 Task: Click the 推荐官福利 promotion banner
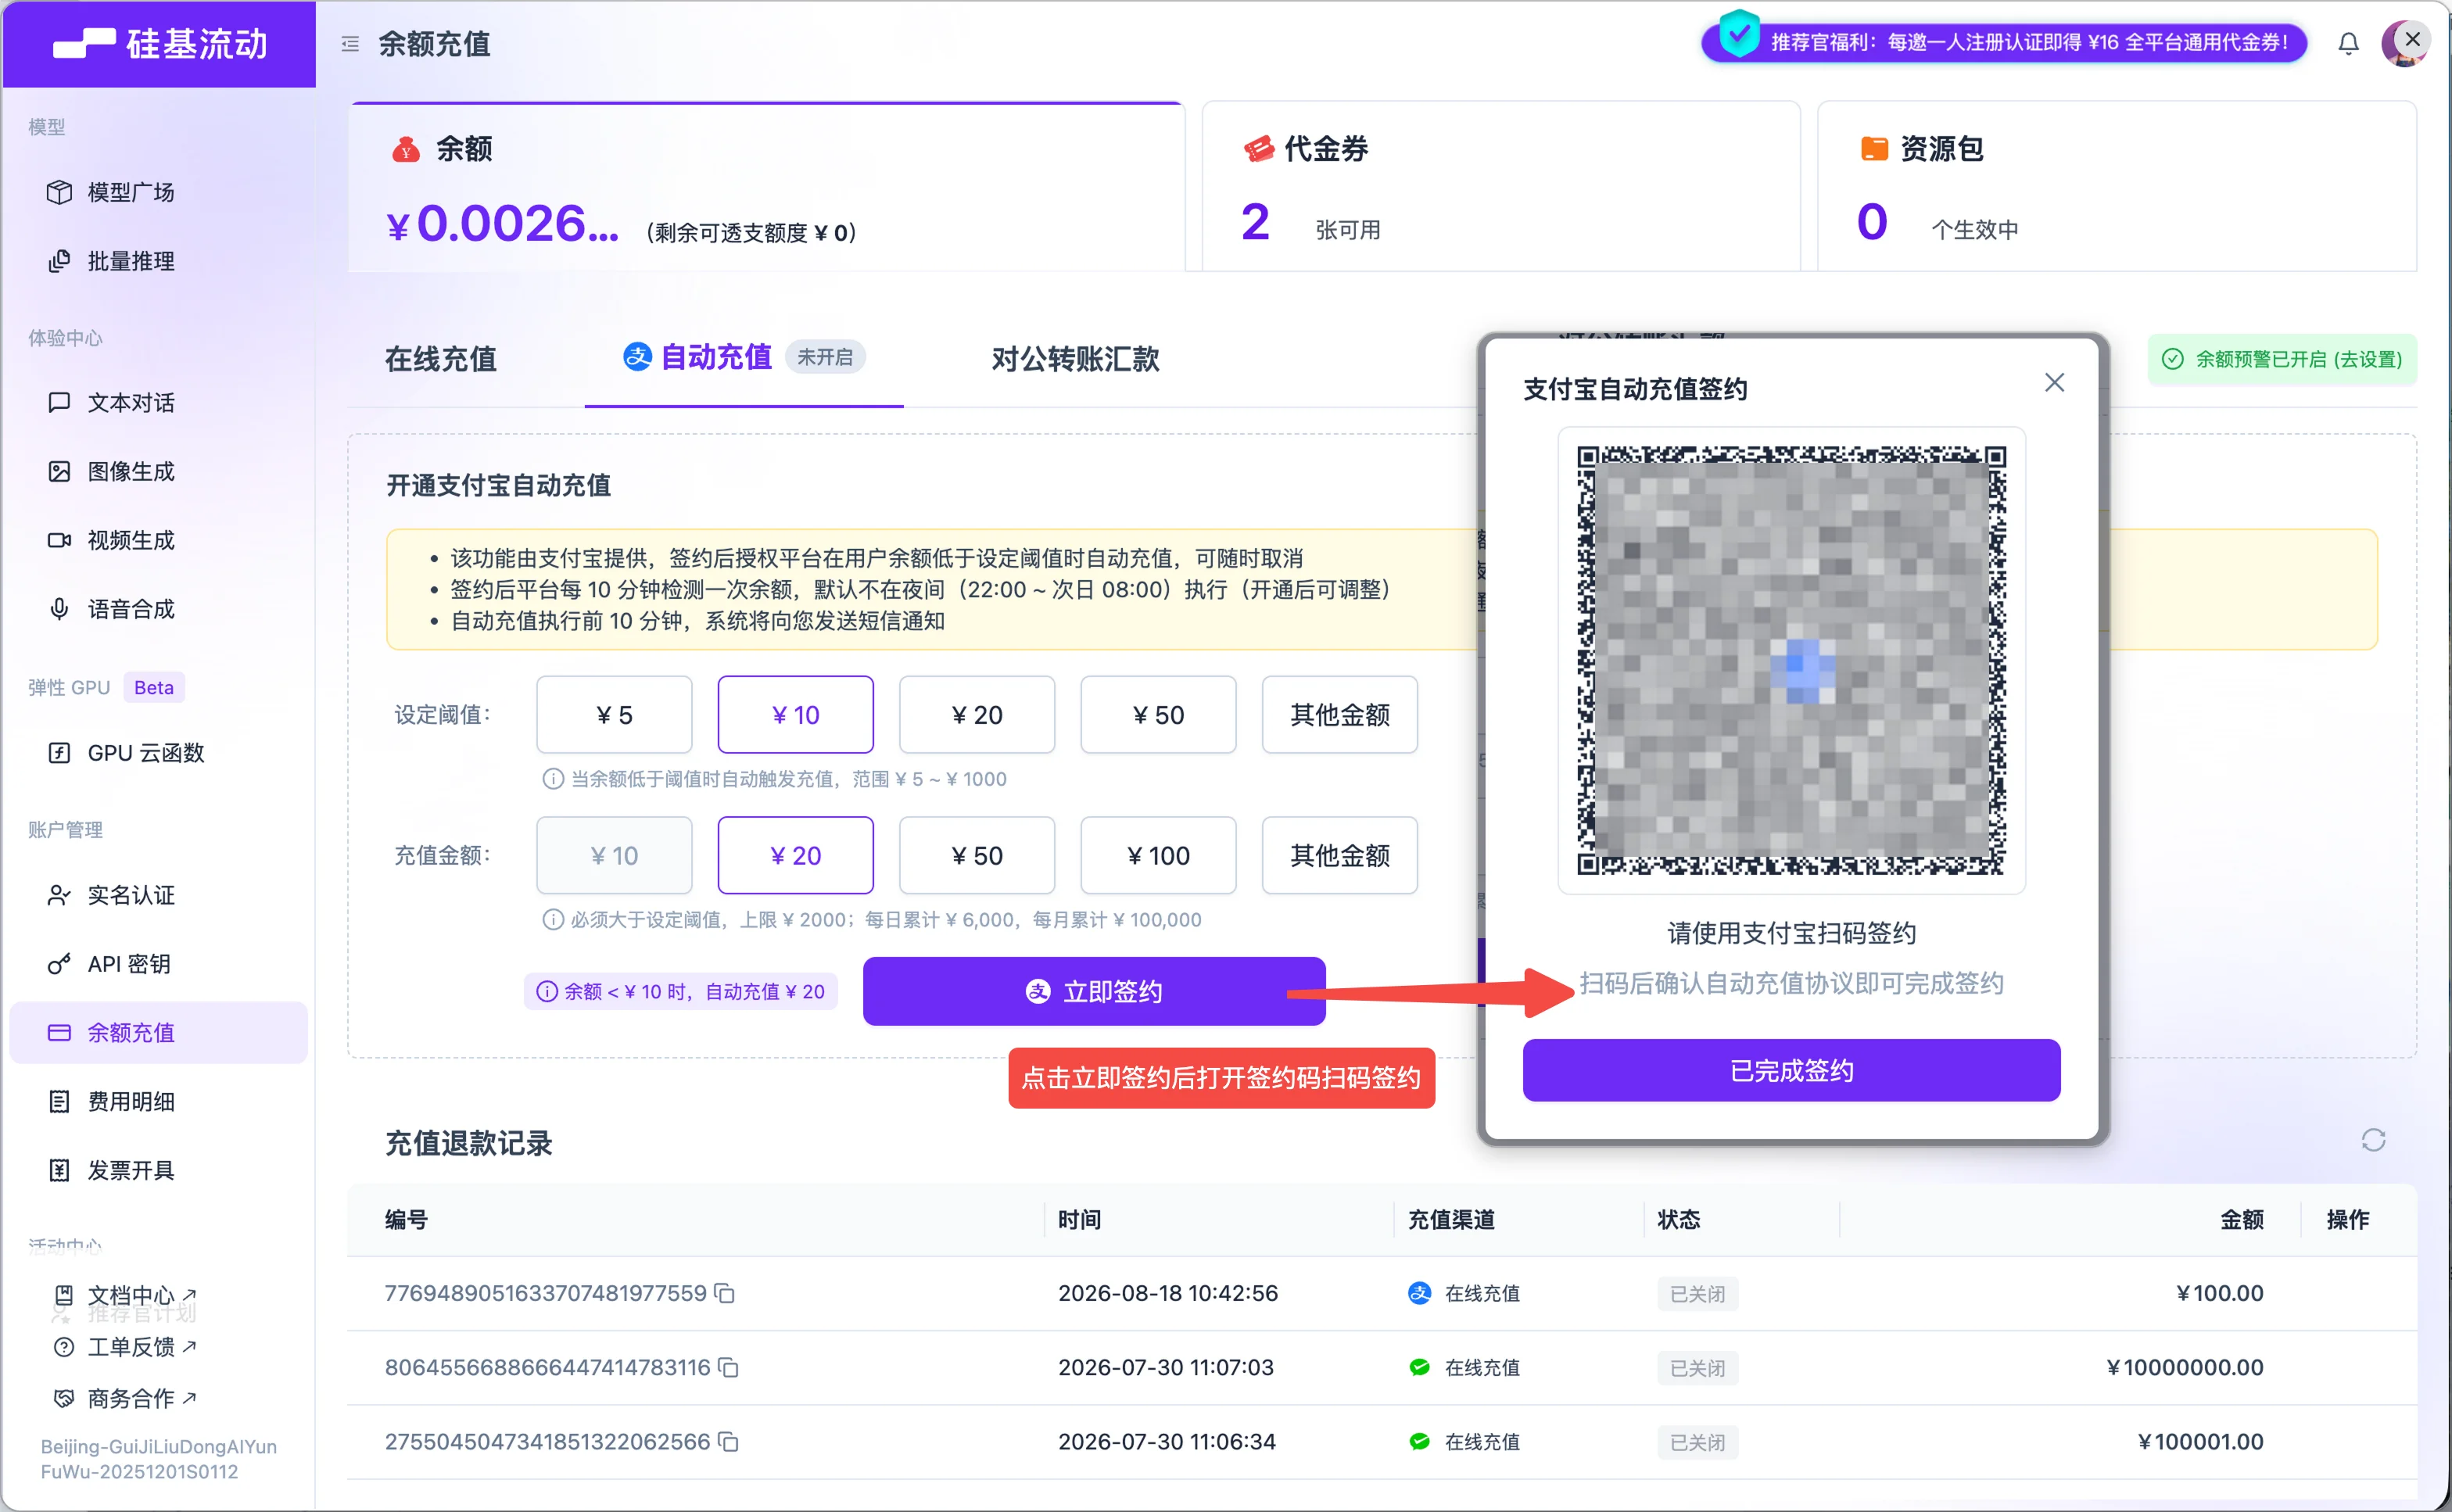coord(2005,42)
